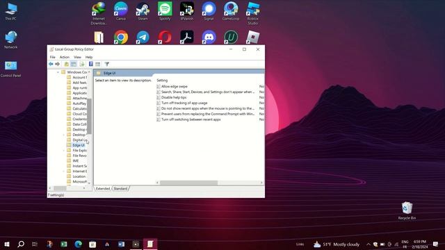This screenshot has width=445, height=250.
Task: Toggle Show/Hide Action Pane toolbar icon
Action: 97,64
